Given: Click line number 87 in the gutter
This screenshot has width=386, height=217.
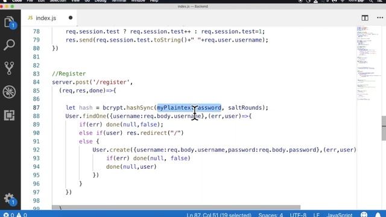Looking at the screenshot, I should (x=36, y=107).
